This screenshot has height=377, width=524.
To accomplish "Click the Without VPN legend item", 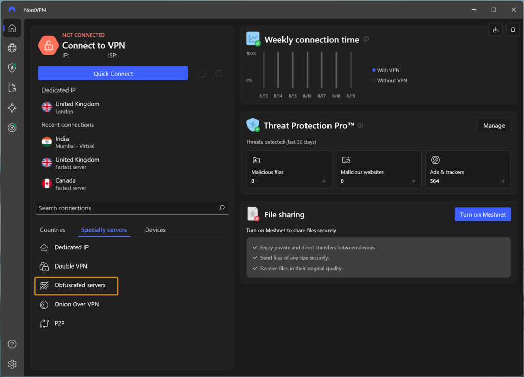I will click(389, 80).
